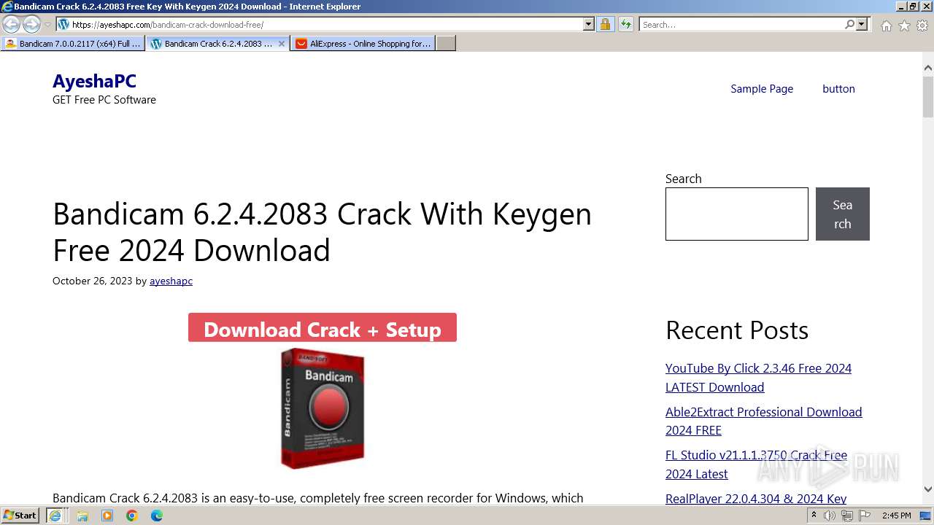Open the Tools gear icon
Image resolution: width=934 pixels, height=525 pixels.
[922, 26]
